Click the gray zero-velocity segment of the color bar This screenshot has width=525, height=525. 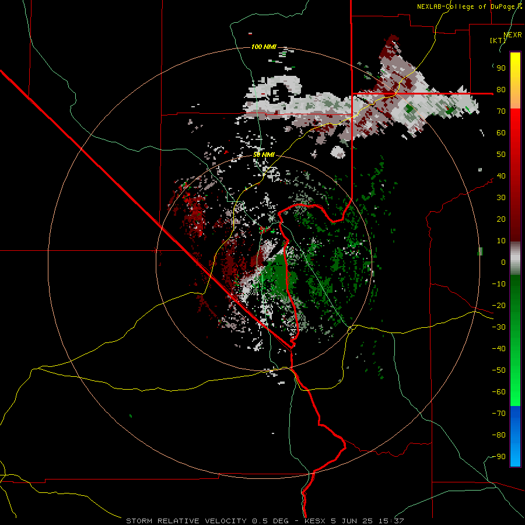(515, 258)
